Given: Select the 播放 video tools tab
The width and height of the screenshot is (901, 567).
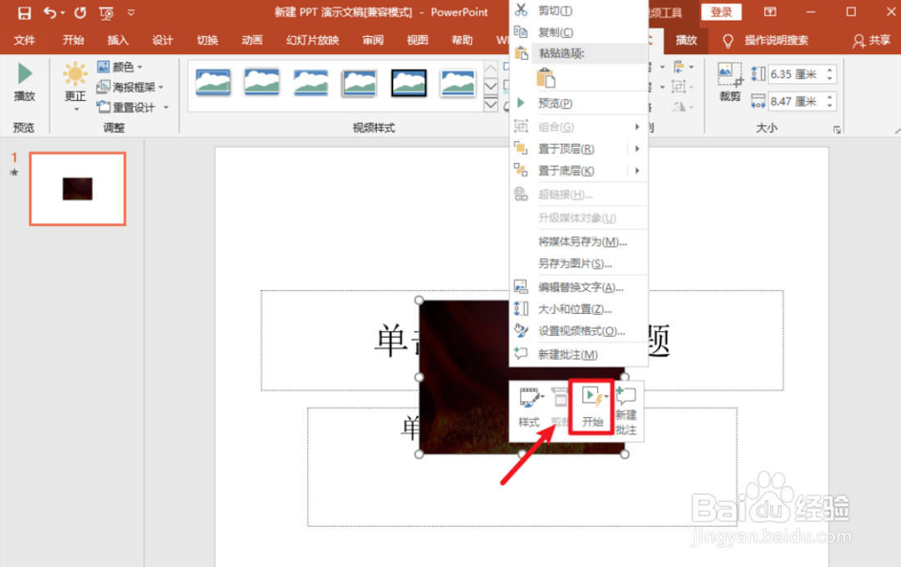Looking at the screenshot, I should coord(686,40).
